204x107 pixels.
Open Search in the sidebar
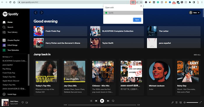pos(8,27)
